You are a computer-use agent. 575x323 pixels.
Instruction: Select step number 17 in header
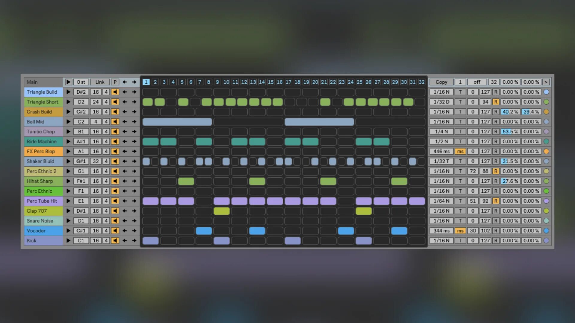(x=288, y=82)
